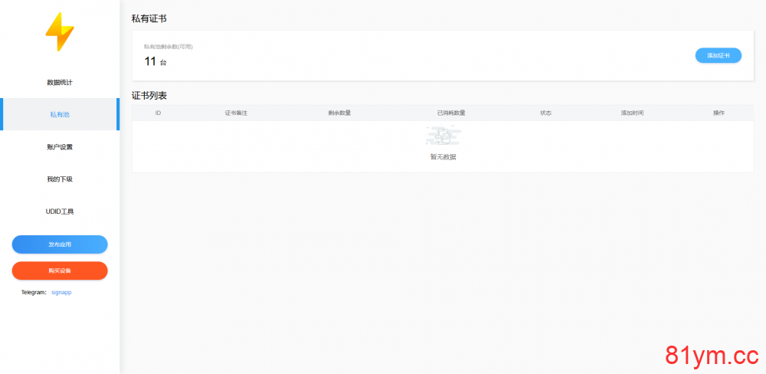Click the 暂无数据 text
766x374 pixels.
pyautogui.click(x=443, y=157)
